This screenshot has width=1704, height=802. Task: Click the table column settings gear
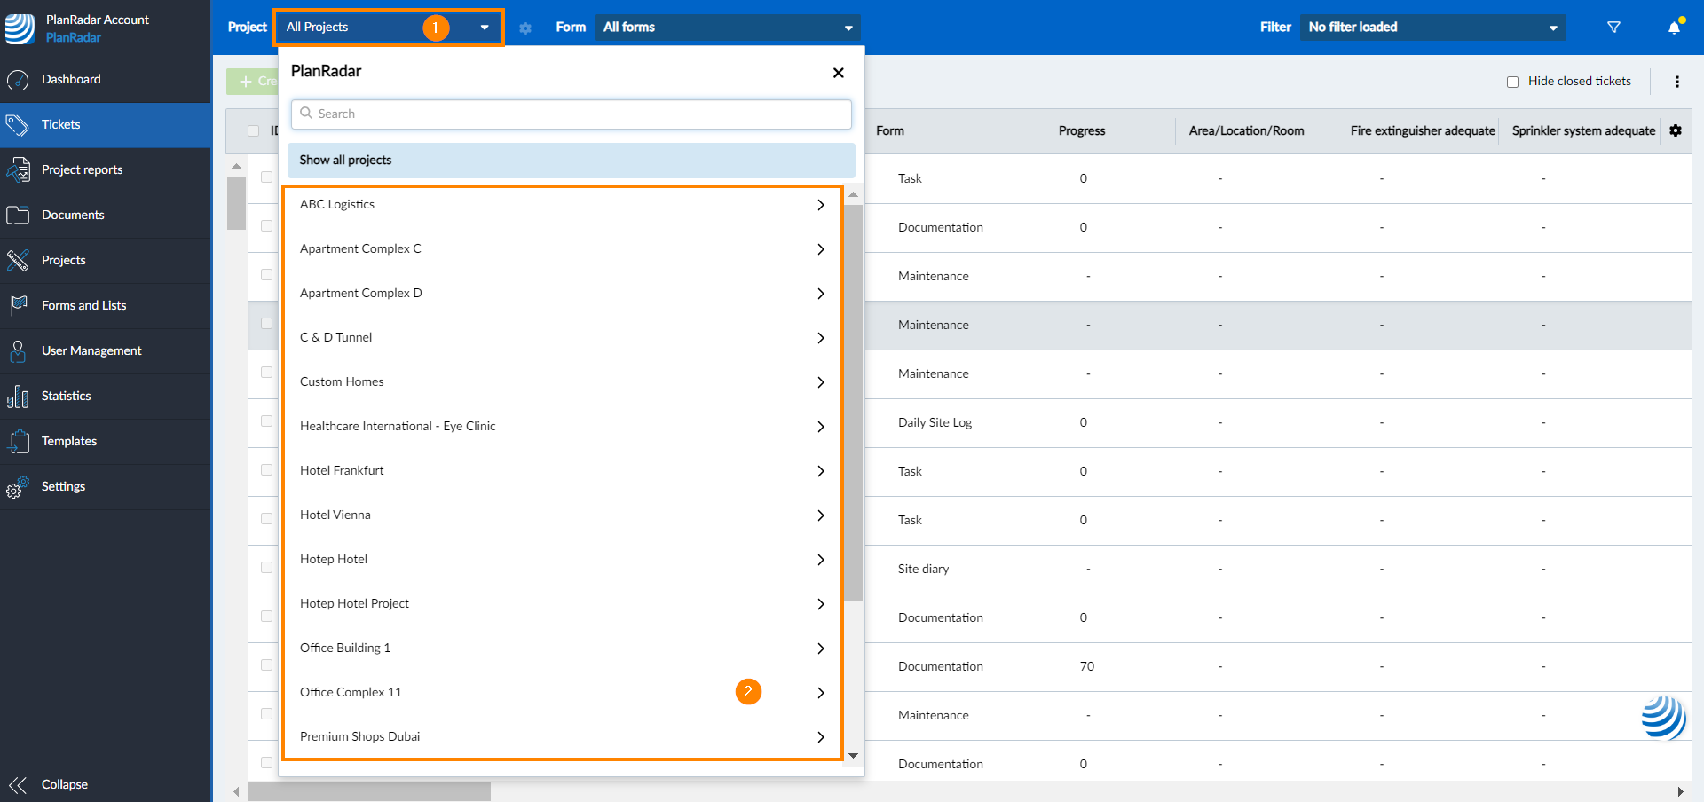coord(1676,130)
